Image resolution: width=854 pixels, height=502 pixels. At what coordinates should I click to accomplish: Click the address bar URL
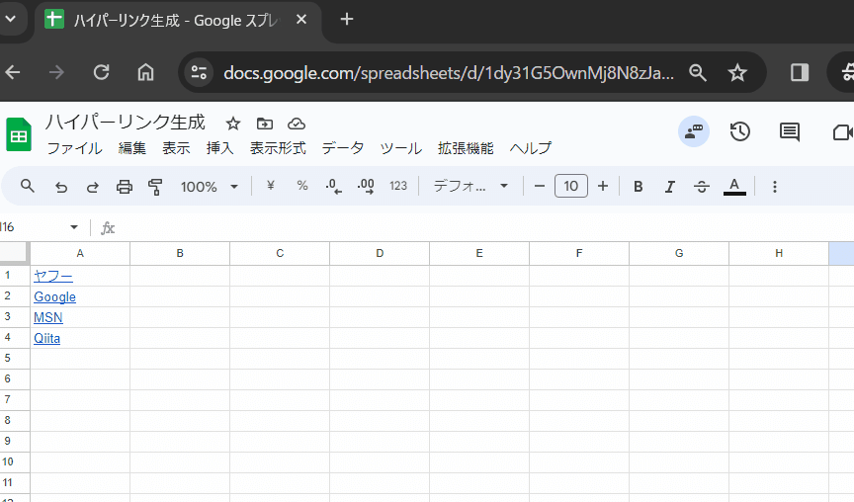(x=449, y=72)
